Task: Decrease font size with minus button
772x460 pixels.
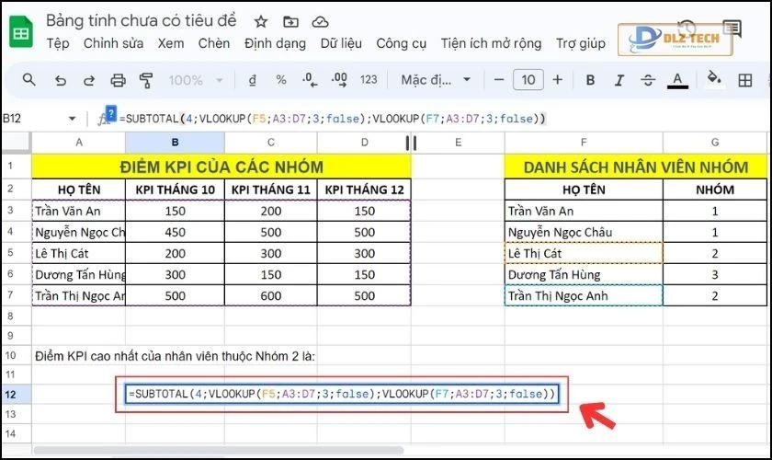Action: (498, 80)
